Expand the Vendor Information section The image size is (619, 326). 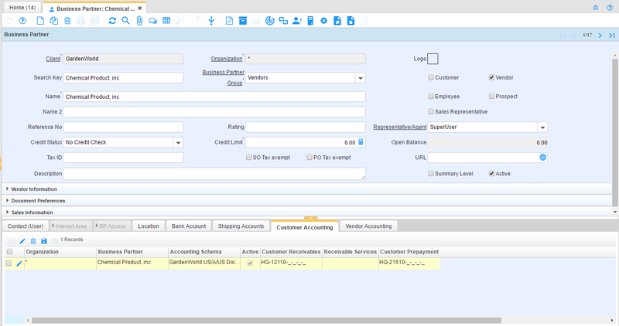[x=34, y=188]
